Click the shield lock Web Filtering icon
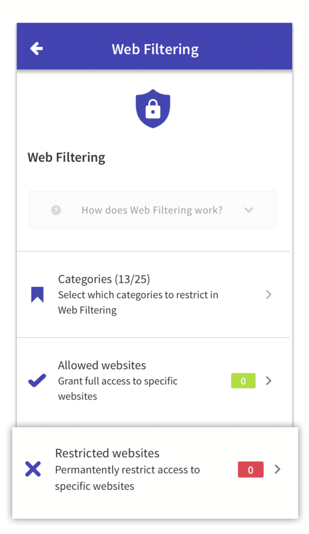Viewport: 309px width, 534px height. pos(153,108)
